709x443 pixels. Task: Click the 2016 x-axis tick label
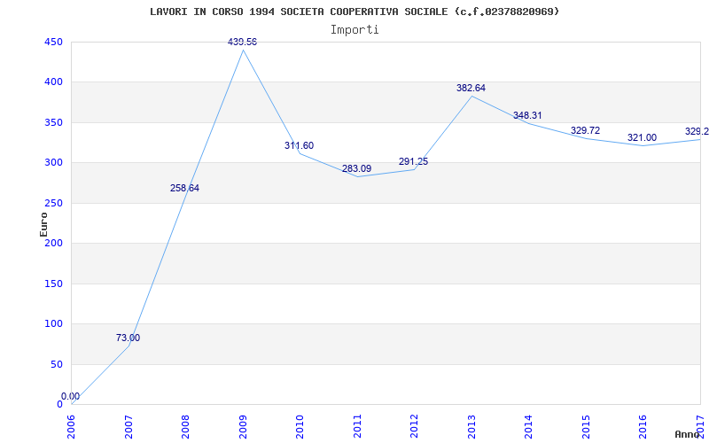coord(643,427)
